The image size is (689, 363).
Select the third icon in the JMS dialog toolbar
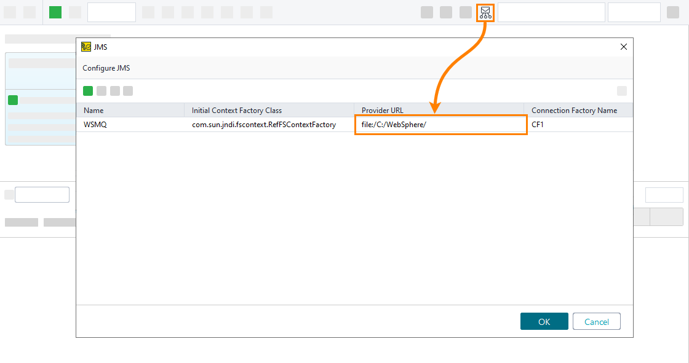tap(114, 90)
